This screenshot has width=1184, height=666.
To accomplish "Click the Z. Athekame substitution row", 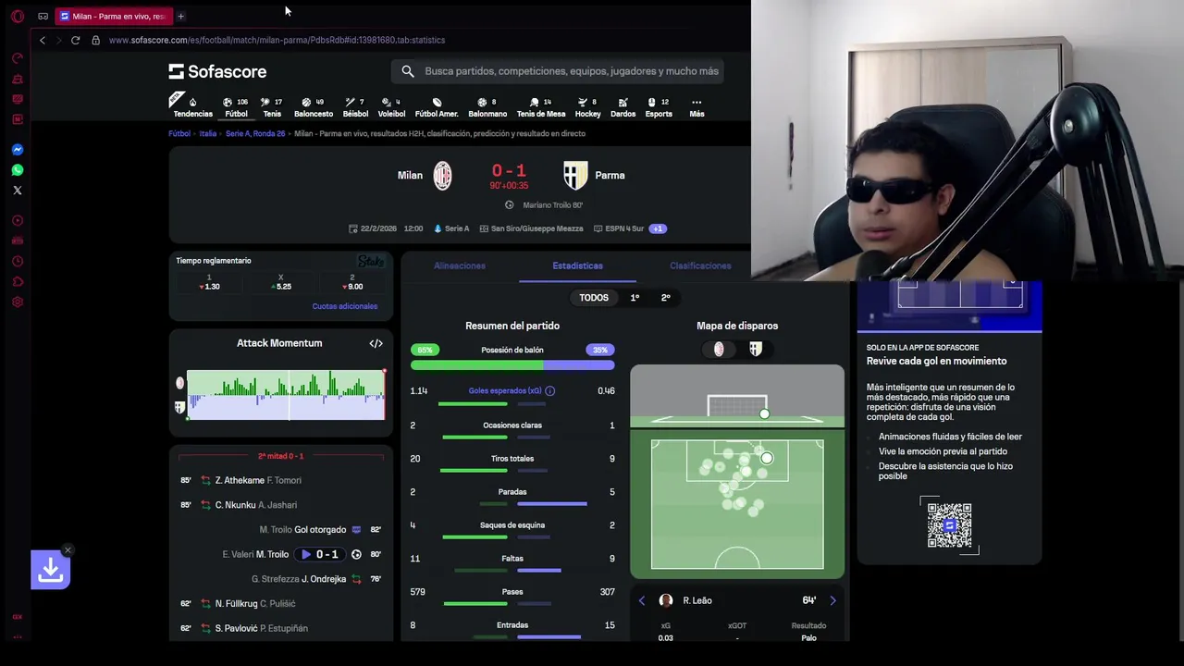I will point(280,480).
